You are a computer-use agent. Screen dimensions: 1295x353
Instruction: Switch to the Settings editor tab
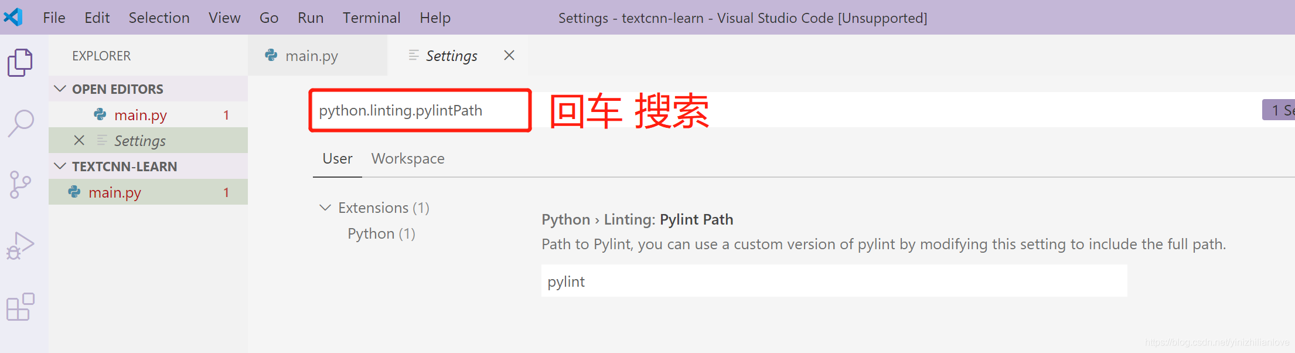tap(458, 55)
